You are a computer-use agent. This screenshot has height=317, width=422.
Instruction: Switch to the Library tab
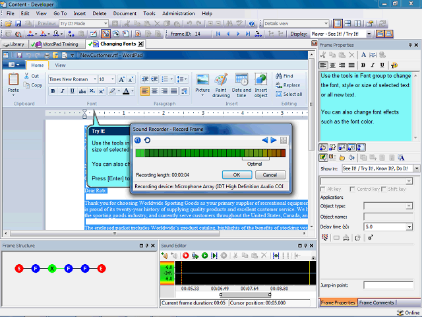coord(14,44)
